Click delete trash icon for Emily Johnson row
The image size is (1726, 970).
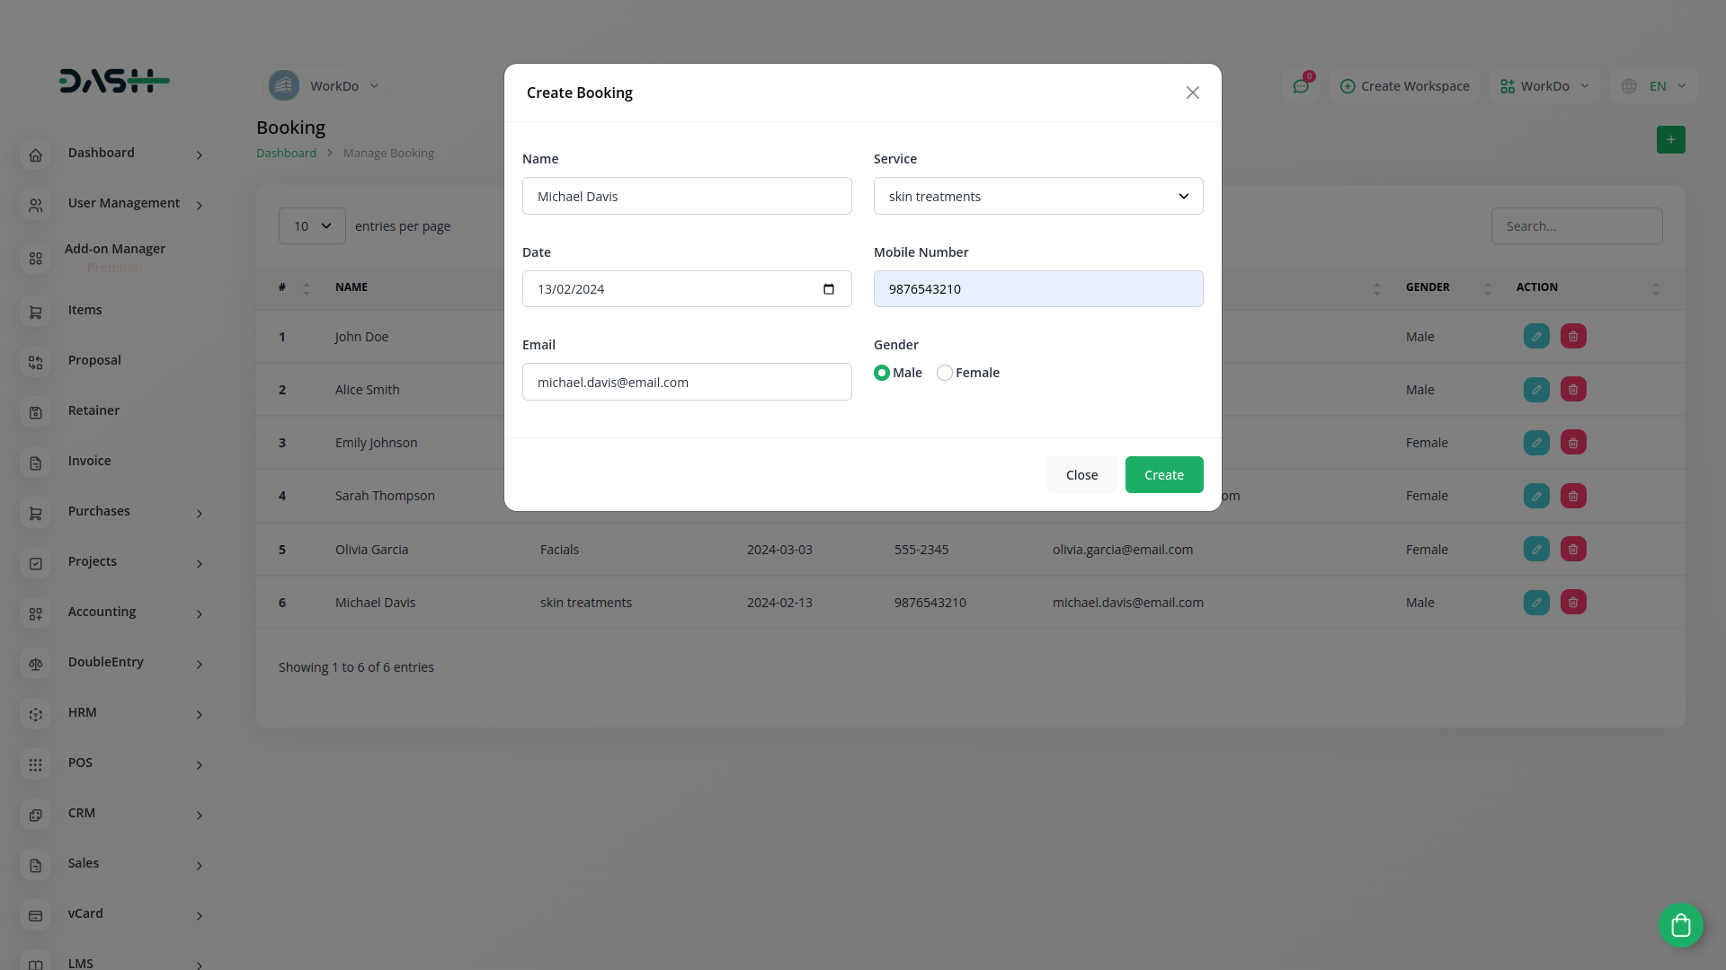tap(1573, 443)
